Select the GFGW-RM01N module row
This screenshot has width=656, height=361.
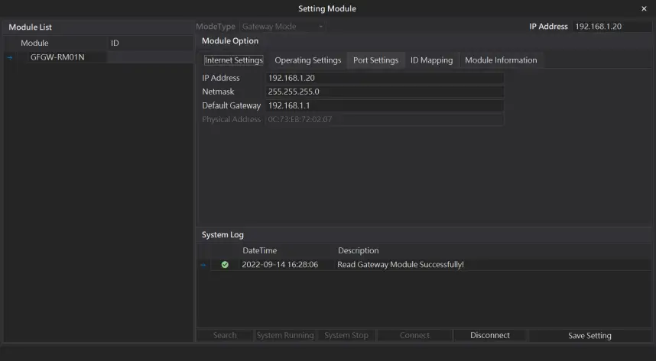pos(99,57)
